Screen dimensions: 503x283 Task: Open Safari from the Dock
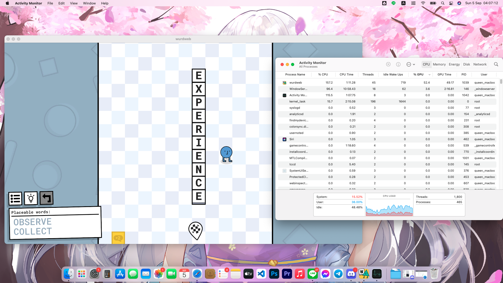pos(197,274)
